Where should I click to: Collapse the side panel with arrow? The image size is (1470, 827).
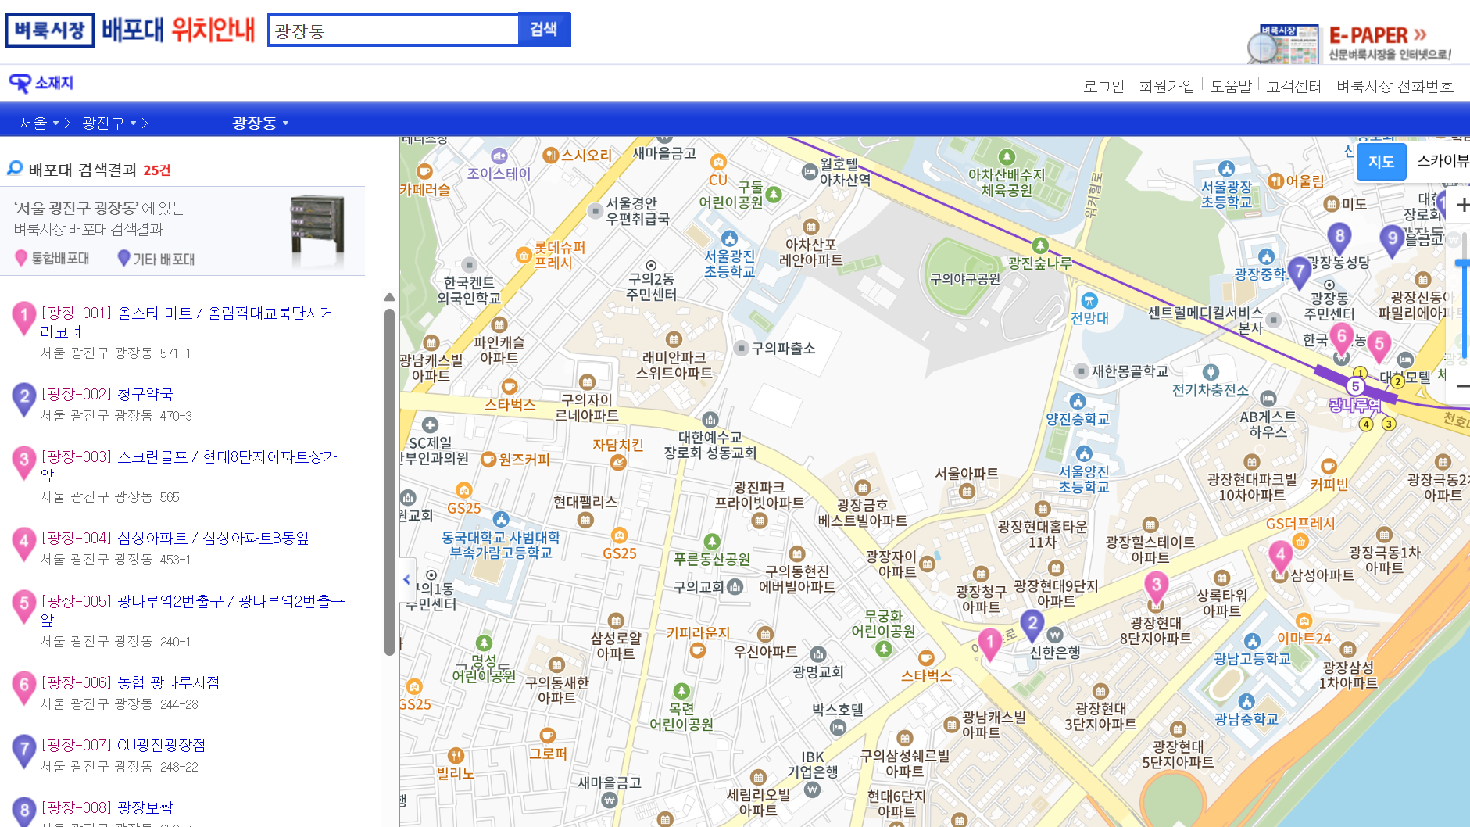[406, 579]
